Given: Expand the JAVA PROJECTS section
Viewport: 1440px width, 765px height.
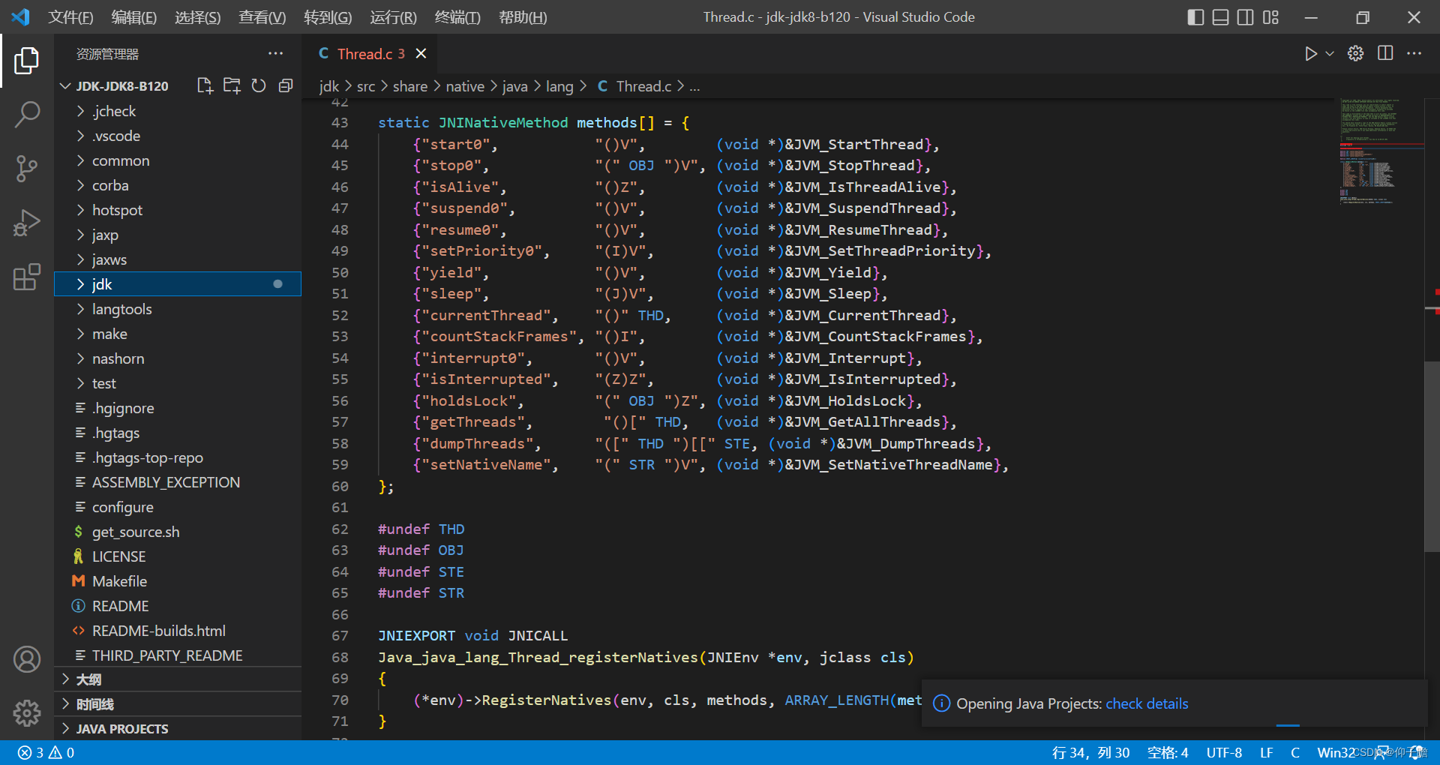Looking at the screenshot, I should [178, 729].
